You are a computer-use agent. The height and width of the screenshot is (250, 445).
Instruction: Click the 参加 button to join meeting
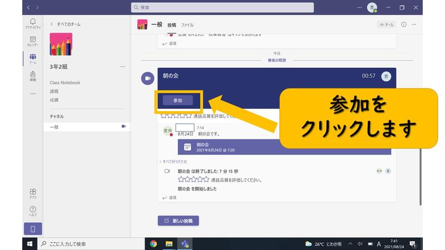(x=177, y=100)
